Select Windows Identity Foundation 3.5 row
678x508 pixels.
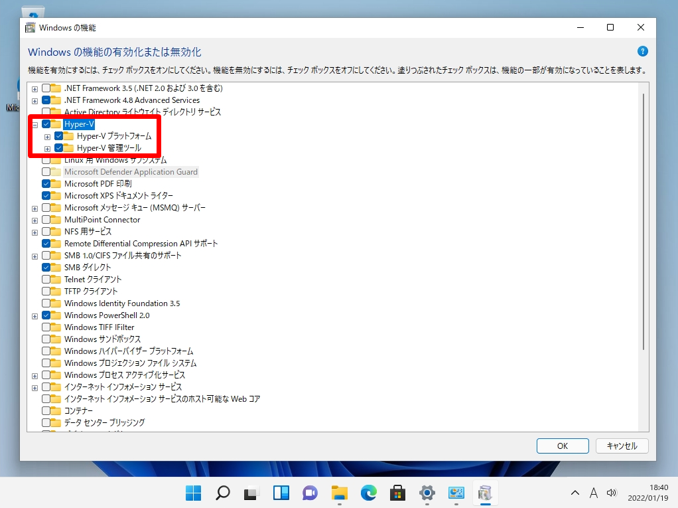(122, 303)
